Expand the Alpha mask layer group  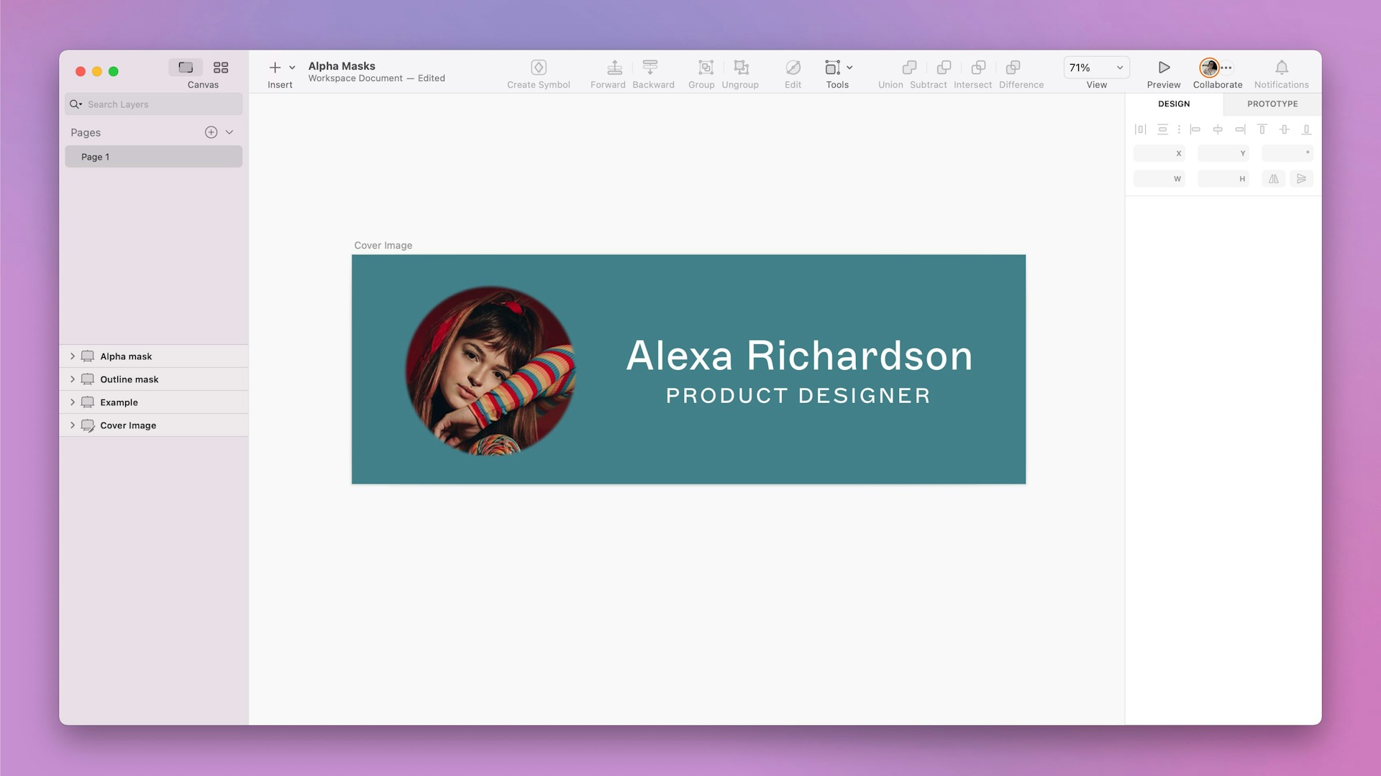(72, 356)
